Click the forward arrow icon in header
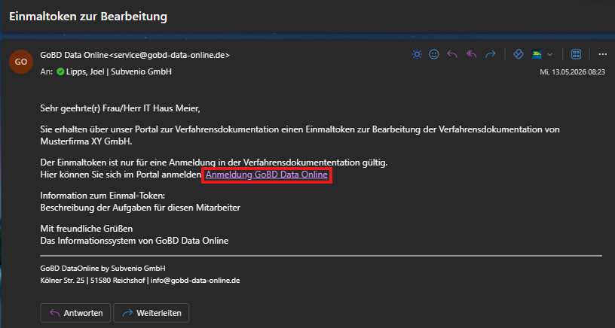 tap(491, 54)
